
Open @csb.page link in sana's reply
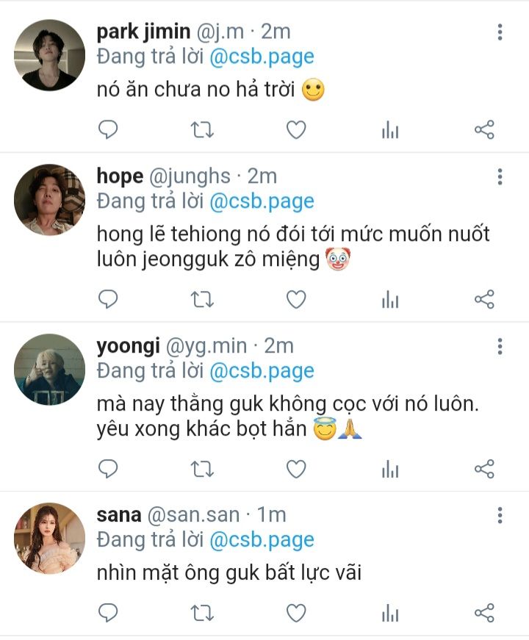(x=262, y=540)
